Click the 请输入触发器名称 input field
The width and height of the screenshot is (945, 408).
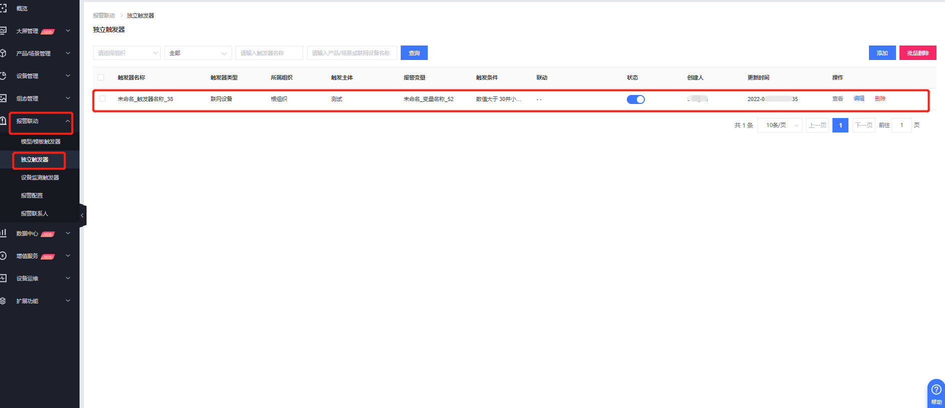pyautogui.click(x=269, y=53)
